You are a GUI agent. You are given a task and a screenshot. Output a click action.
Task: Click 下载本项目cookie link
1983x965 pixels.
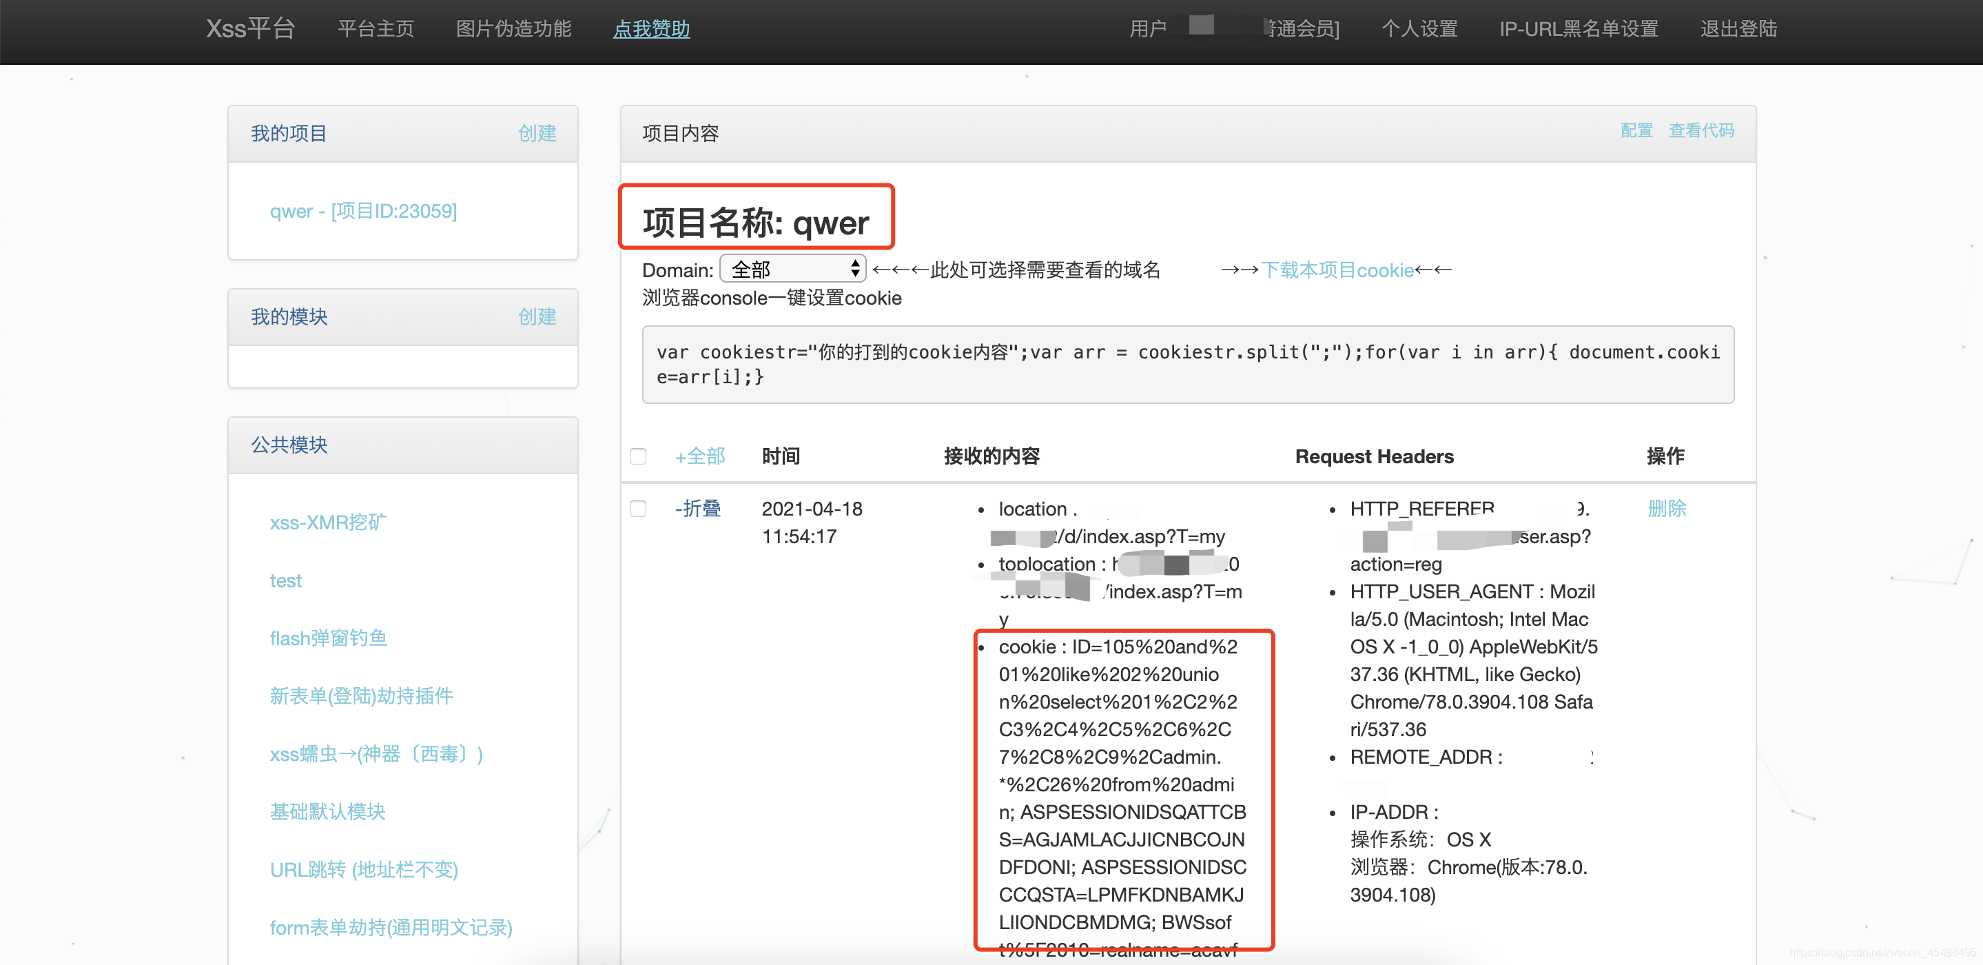(x=1337, y=270)
